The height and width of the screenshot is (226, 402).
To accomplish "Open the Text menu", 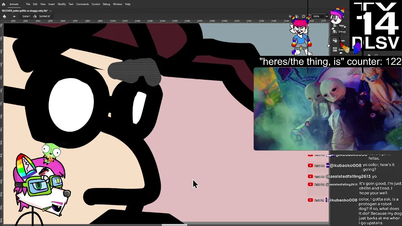I will pos(71,4).
